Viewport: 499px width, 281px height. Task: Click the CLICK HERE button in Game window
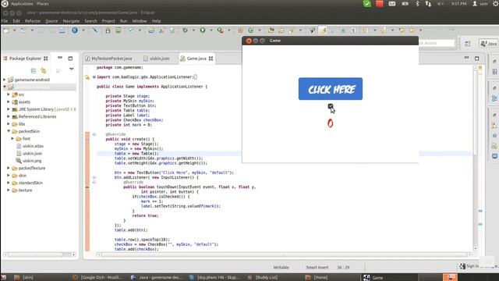tap(331, 89)
